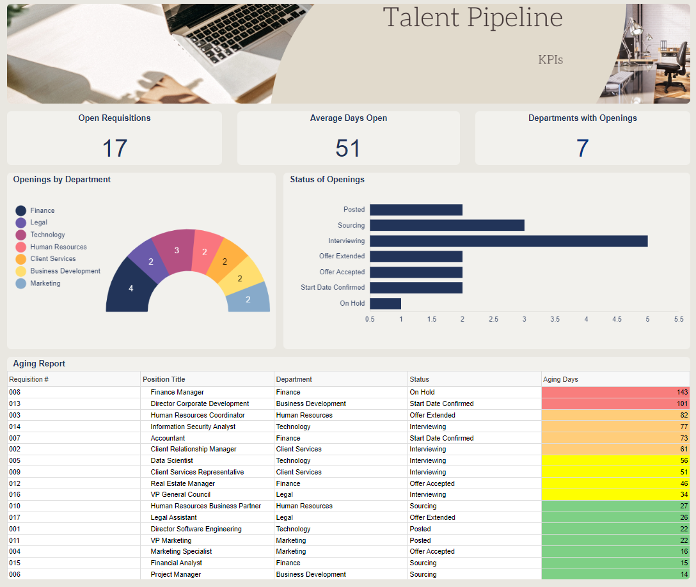Sort by Aging Days column header
Screen dimensions: 696x587
coord(615,379)
